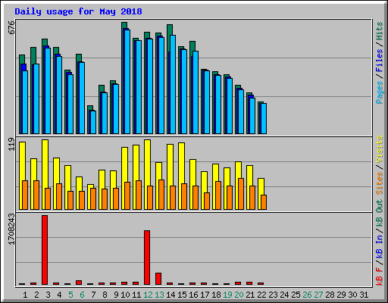
Task: Click green day 13 label
Action: 159,295
